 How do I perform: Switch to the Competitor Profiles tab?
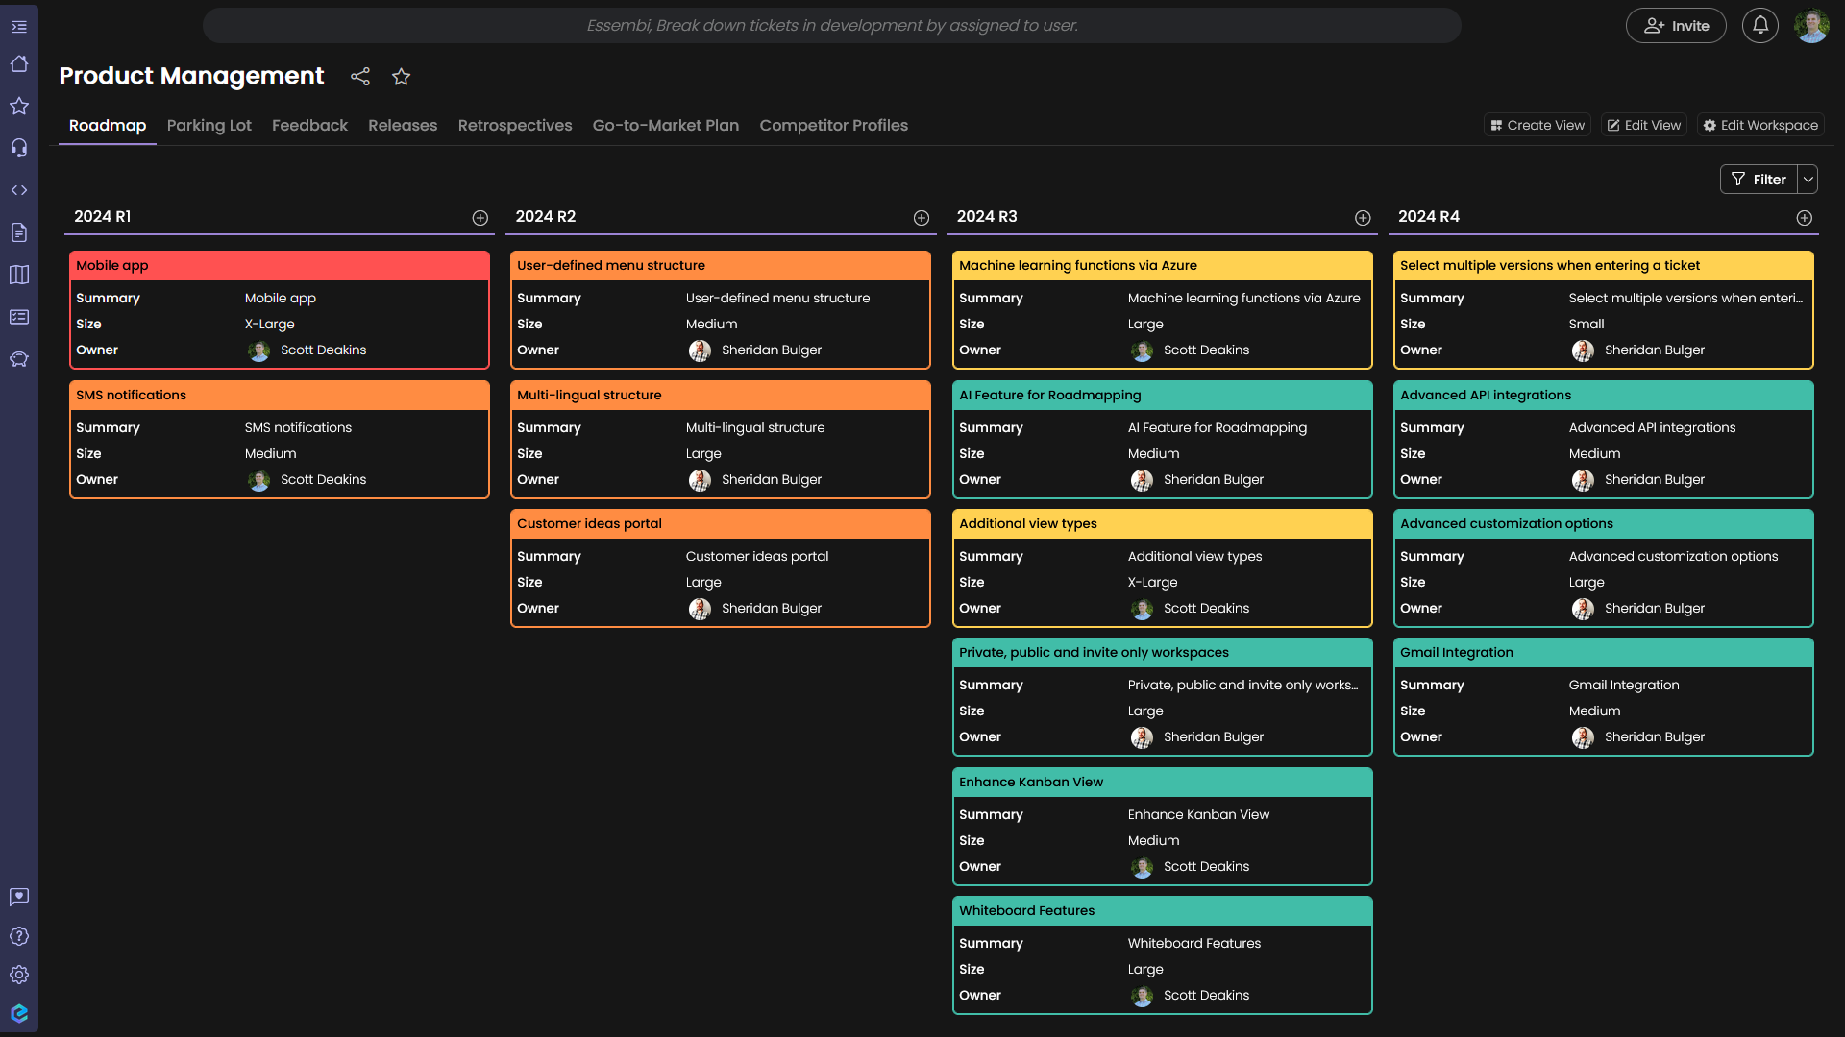click(x=833, y=126)
